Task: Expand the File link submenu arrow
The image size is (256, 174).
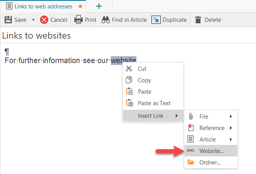Action: click(231, 117)
